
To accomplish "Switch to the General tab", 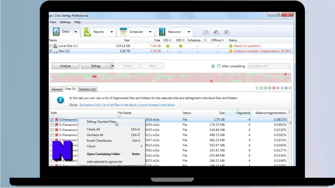I will pyautogui.click(x=57, y=89).
